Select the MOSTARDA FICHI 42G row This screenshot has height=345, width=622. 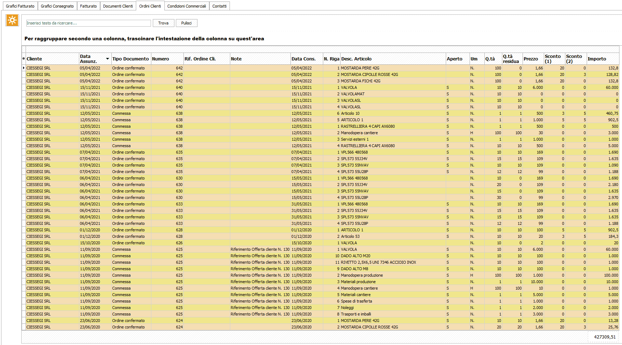pyautogui.click(x=320, y=81)
